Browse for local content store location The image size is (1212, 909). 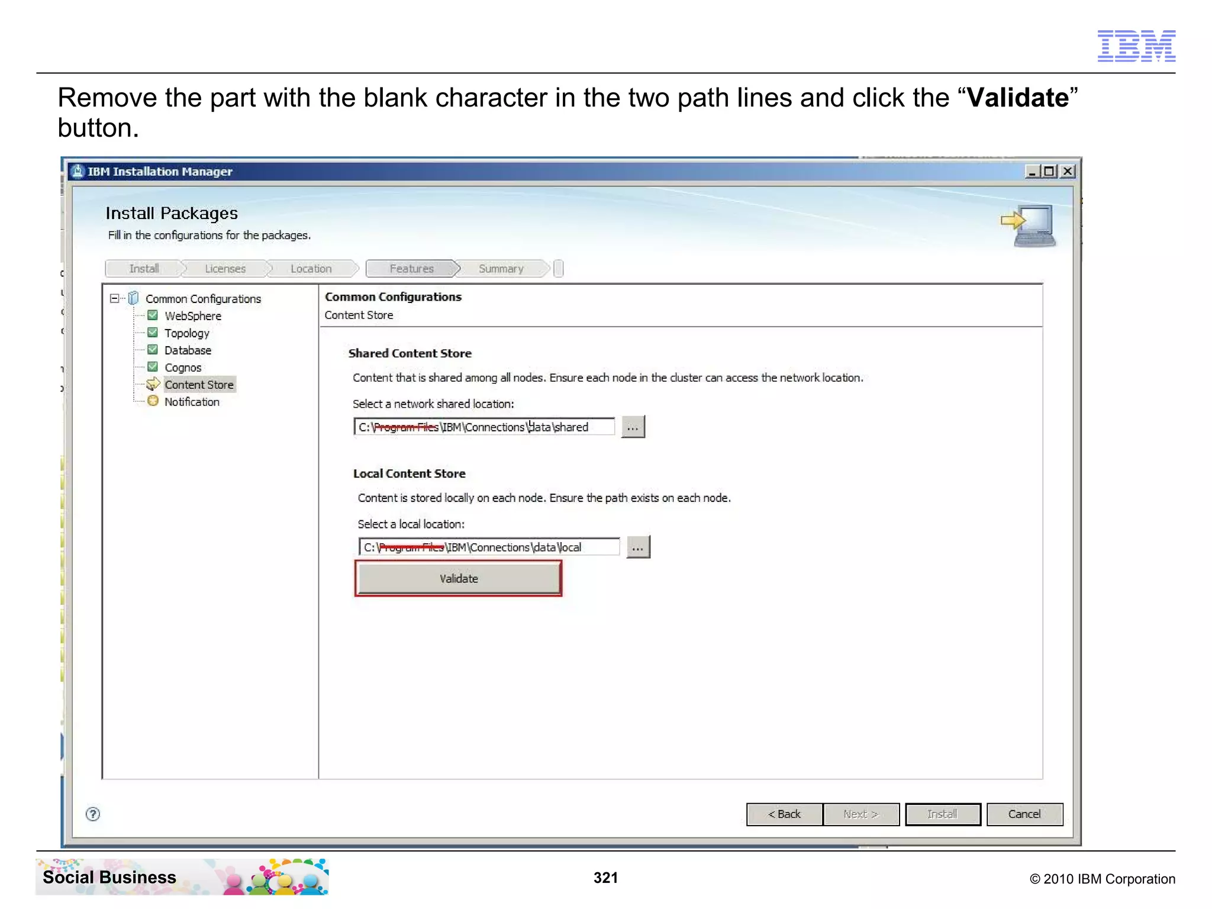(x=638, y=547)
